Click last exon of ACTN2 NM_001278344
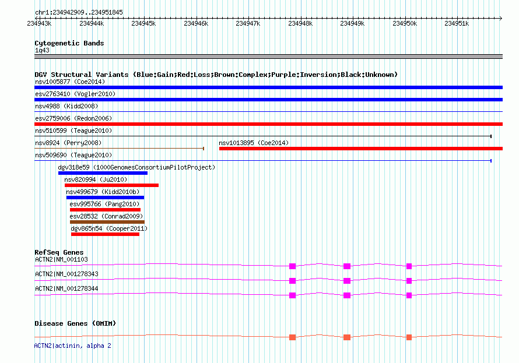This screenshot has width=519, height=363. coord(409,295)
